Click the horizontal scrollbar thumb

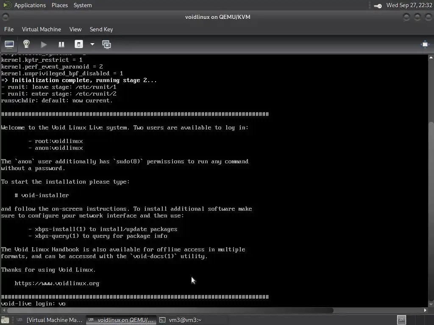coord(170,310)
